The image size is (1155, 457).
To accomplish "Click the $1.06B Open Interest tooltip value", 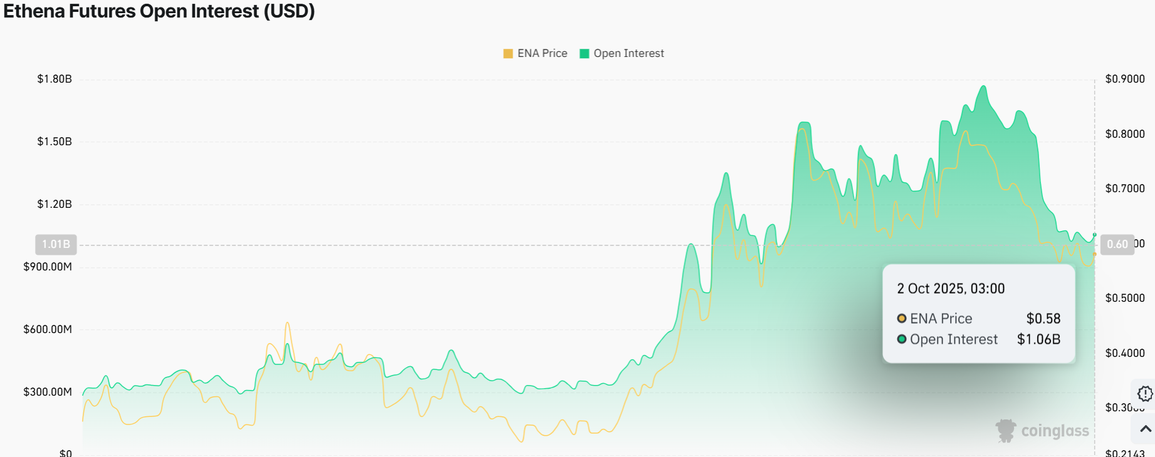I will tap(1038, 339).
